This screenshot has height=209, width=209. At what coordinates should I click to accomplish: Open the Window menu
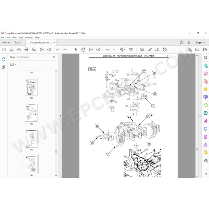tap(29, 38)
